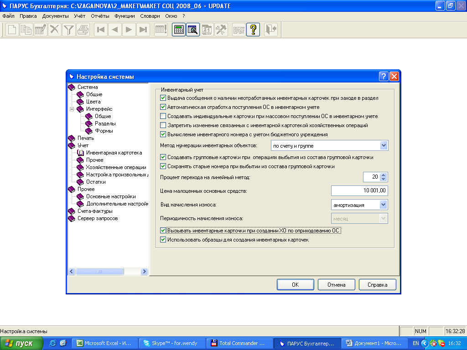Open the Учёт menu
The image size is (467, 350).
pos(79,16)
